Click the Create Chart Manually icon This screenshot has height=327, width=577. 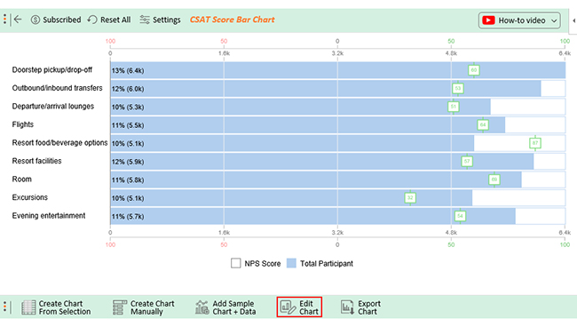(x=120, y=307)
